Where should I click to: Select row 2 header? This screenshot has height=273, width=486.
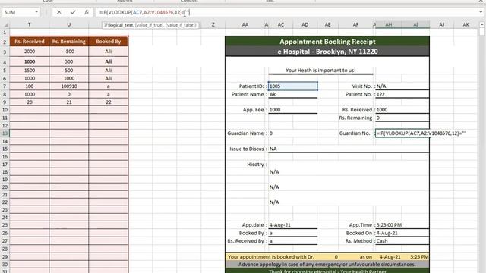(5, 42)
